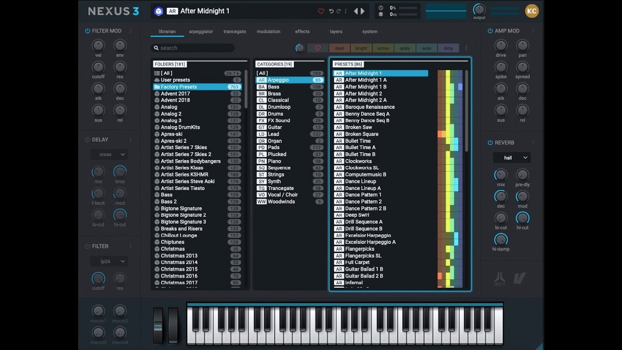Viewport: 622px width, 350px height.
Task: Switch to the layers tab
Action: point(336,32)
